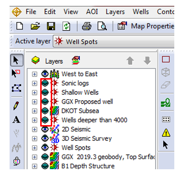Image resolution: width=181 pixels, height=175 pixels.
Task: Expand the 2D Seismic layer node
Action: pyautogui.click(x=34, y=129)
